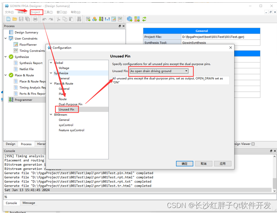Click the Copy toolbar icon
Image resolution: width=277 pixels, height=213 pixels.
(65, 19)
